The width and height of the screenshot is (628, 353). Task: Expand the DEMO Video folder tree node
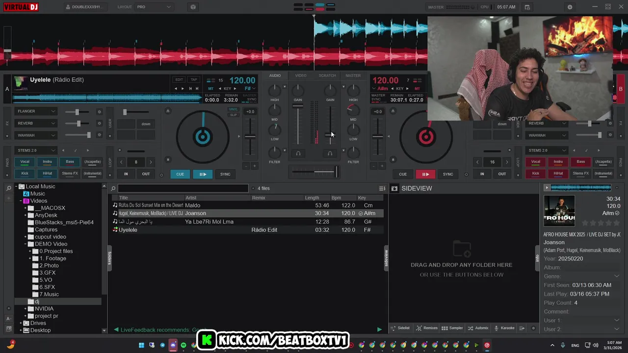tap(25, 244)
